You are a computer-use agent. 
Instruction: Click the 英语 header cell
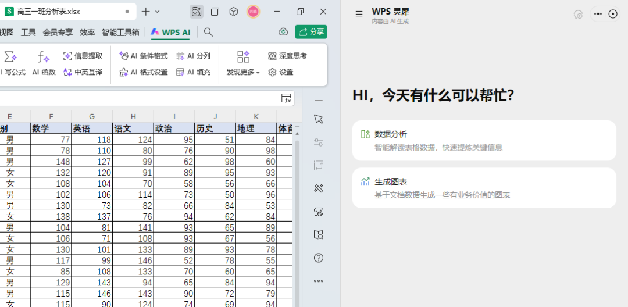click(x=92, y=128)
